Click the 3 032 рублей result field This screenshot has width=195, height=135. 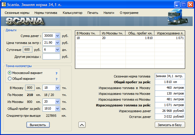[170, 116]
